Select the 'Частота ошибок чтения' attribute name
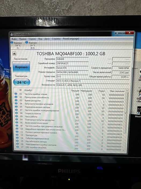141x189 pixels. tap(36, 94)
